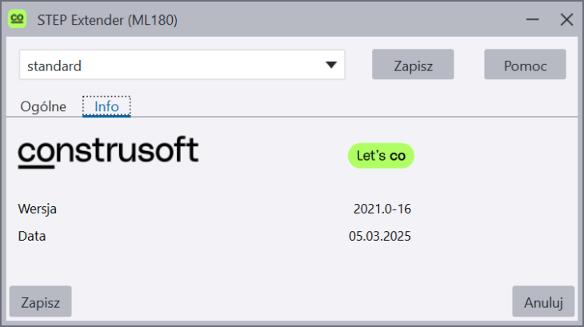Click the "STEP Extender (ML180)" window title
Image resolution: width=584 pixels, height=327 pixels.
click(107, 21)
